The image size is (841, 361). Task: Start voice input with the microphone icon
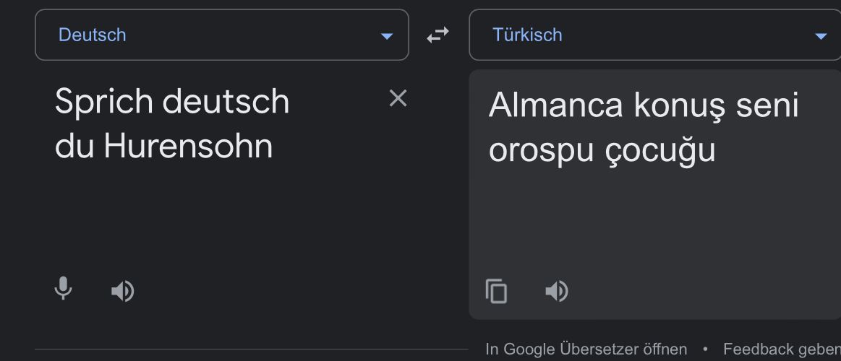[64, 289]
